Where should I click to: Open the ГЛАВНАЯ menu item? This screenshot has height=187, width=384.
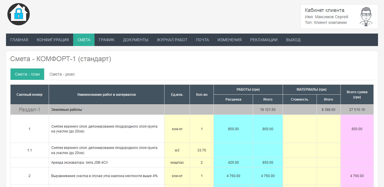19,40
